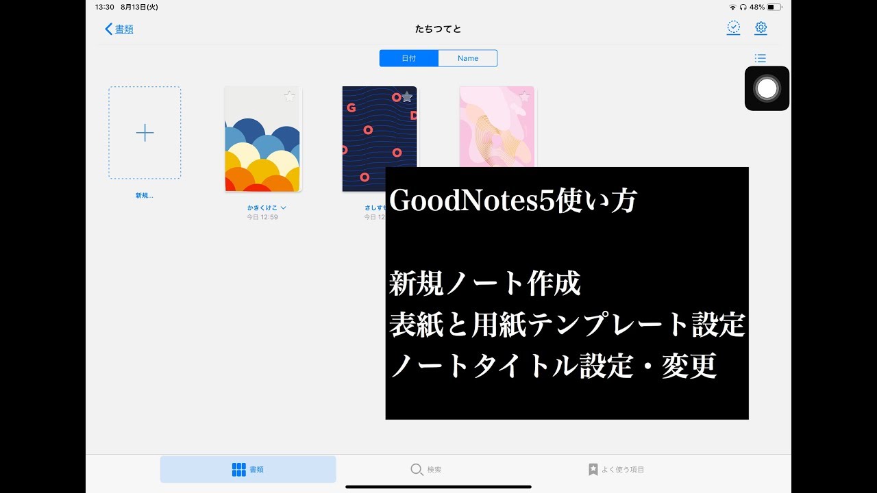Viewport: 877px width, 493px height.
Task: Click the 新規... label
Action: pyautogui.click(x=145, y=195)
